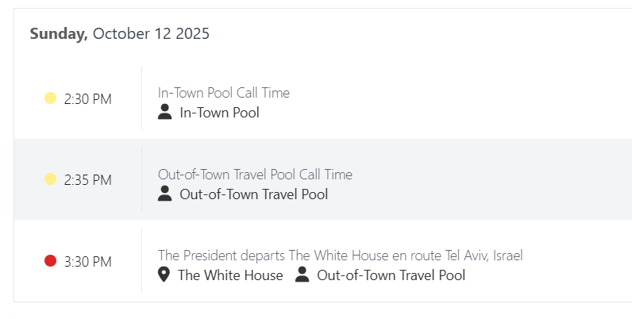
Task: Select Out-of-Town Travel Pool label in 2:35 PM row
Action: coord(253,194)
